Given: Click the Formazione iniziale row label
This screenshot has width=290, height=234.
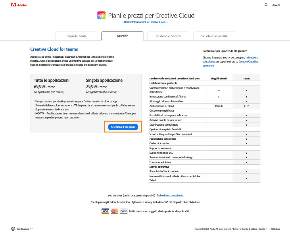Looking at the screenshot, I should 160,162.
